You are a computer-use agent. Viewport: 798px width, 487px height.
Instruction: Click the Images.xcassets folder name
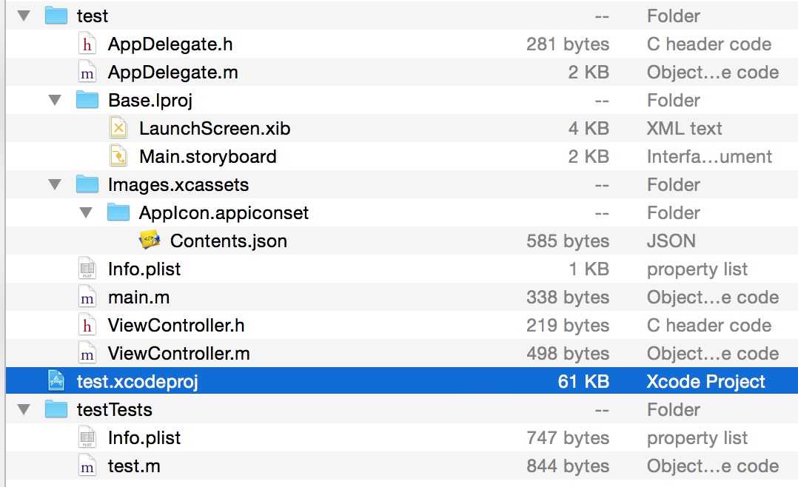(x=178, y=185)
